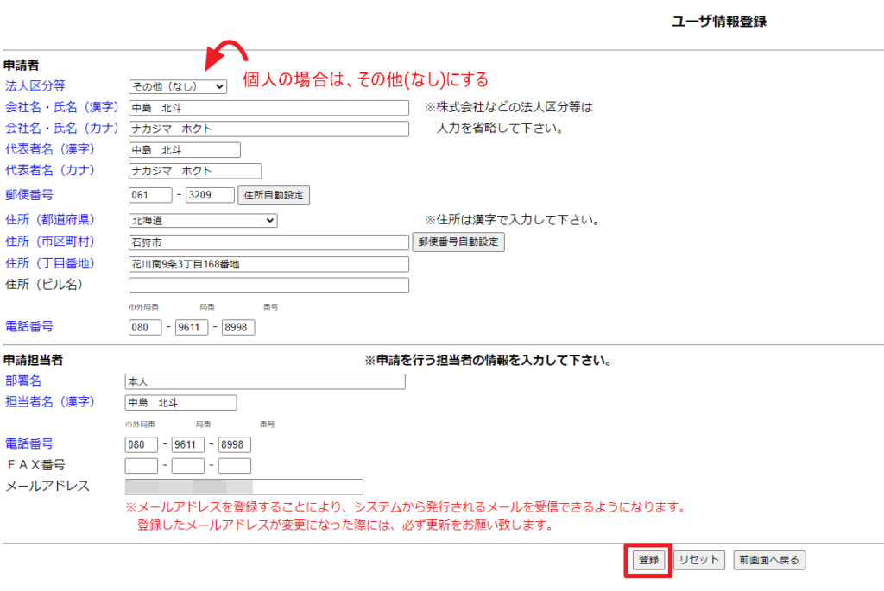Select the 担当者名(漢字) input field
884x591 pixels.
[180, 403]
